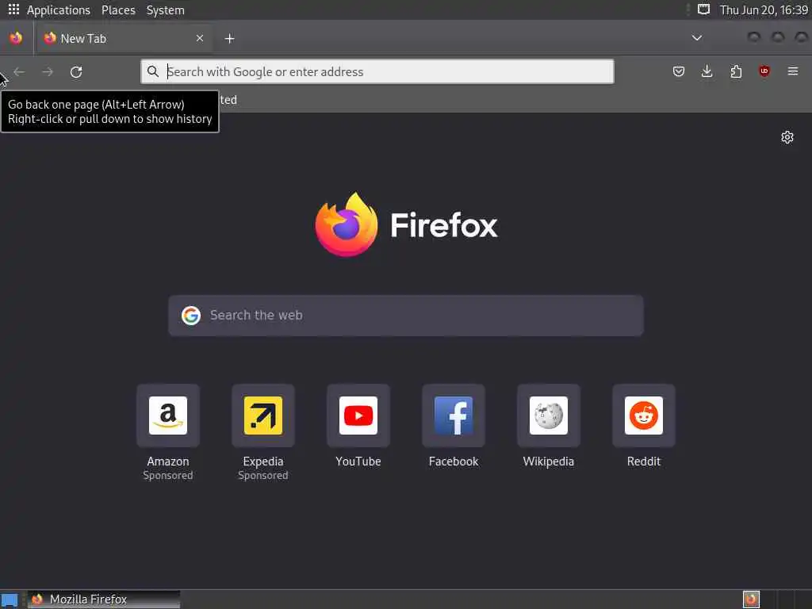Close the New Tab tab

200,38
